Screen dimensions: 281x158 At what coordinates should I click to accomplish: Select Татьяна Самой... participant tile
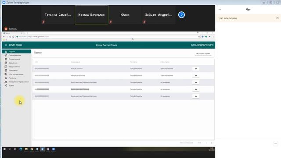click(x=58, y=14)
